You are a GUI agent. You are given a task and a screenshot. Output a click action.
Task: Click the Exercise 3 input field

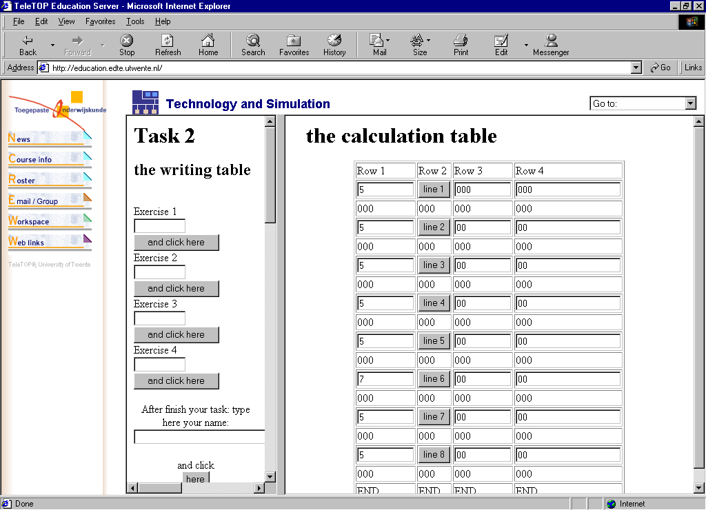159,318
